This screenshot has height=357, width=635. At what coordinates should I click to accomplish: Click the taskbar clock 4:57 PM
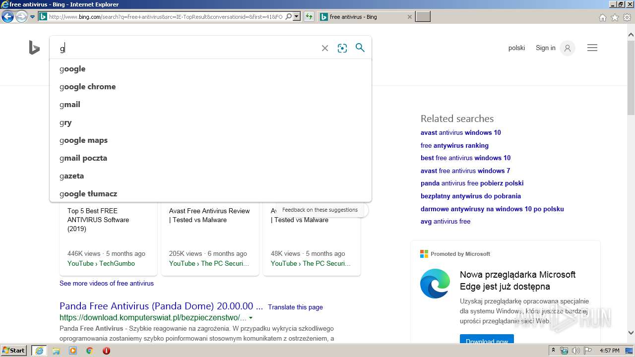click(x=609, y=351)
